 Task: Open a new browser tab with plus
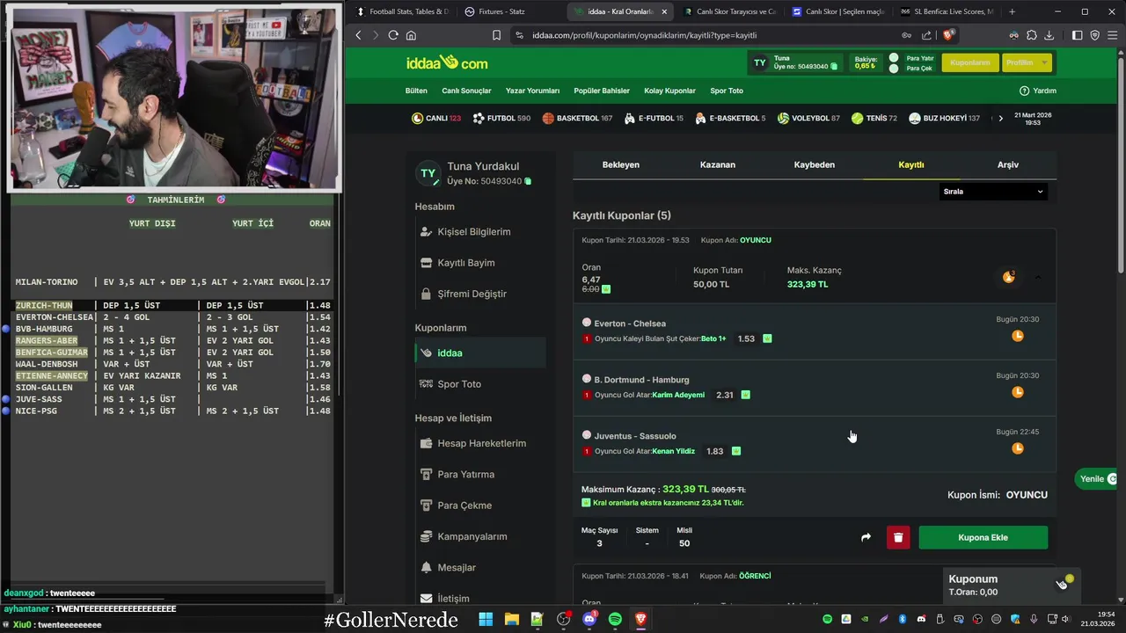tap(1012, 11)
